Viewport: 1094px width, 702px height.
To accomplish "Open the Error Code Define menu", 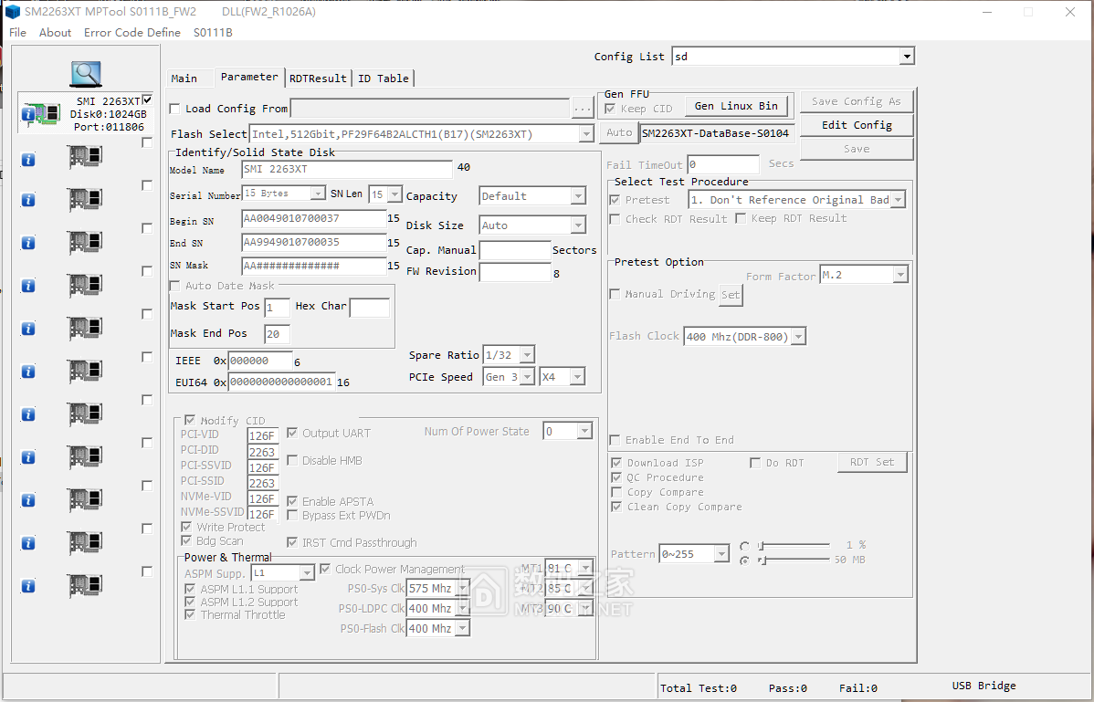I will (x=131, y=32).
